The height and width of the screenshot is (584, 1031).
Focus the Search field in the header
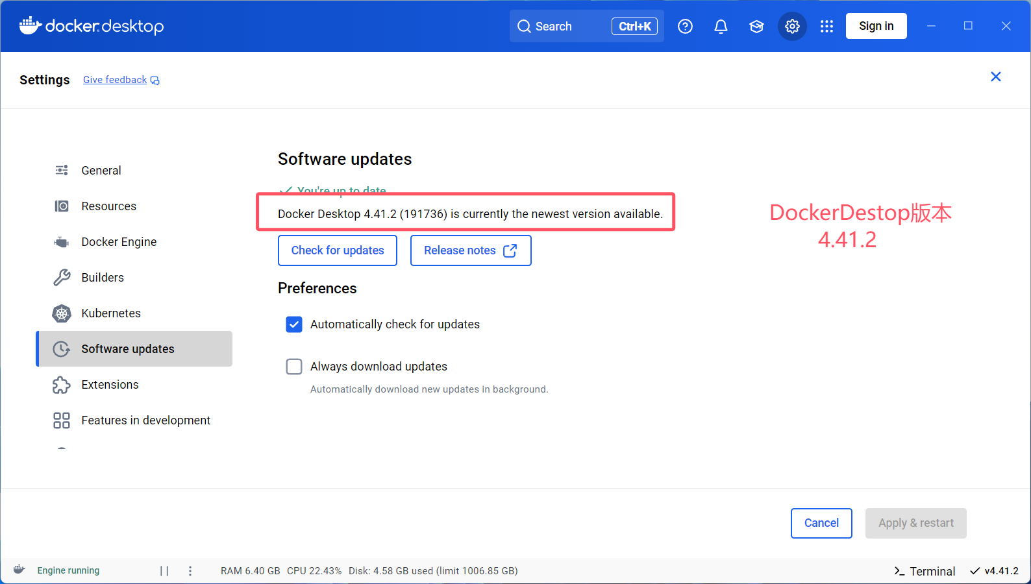click(x=587, y=26)
